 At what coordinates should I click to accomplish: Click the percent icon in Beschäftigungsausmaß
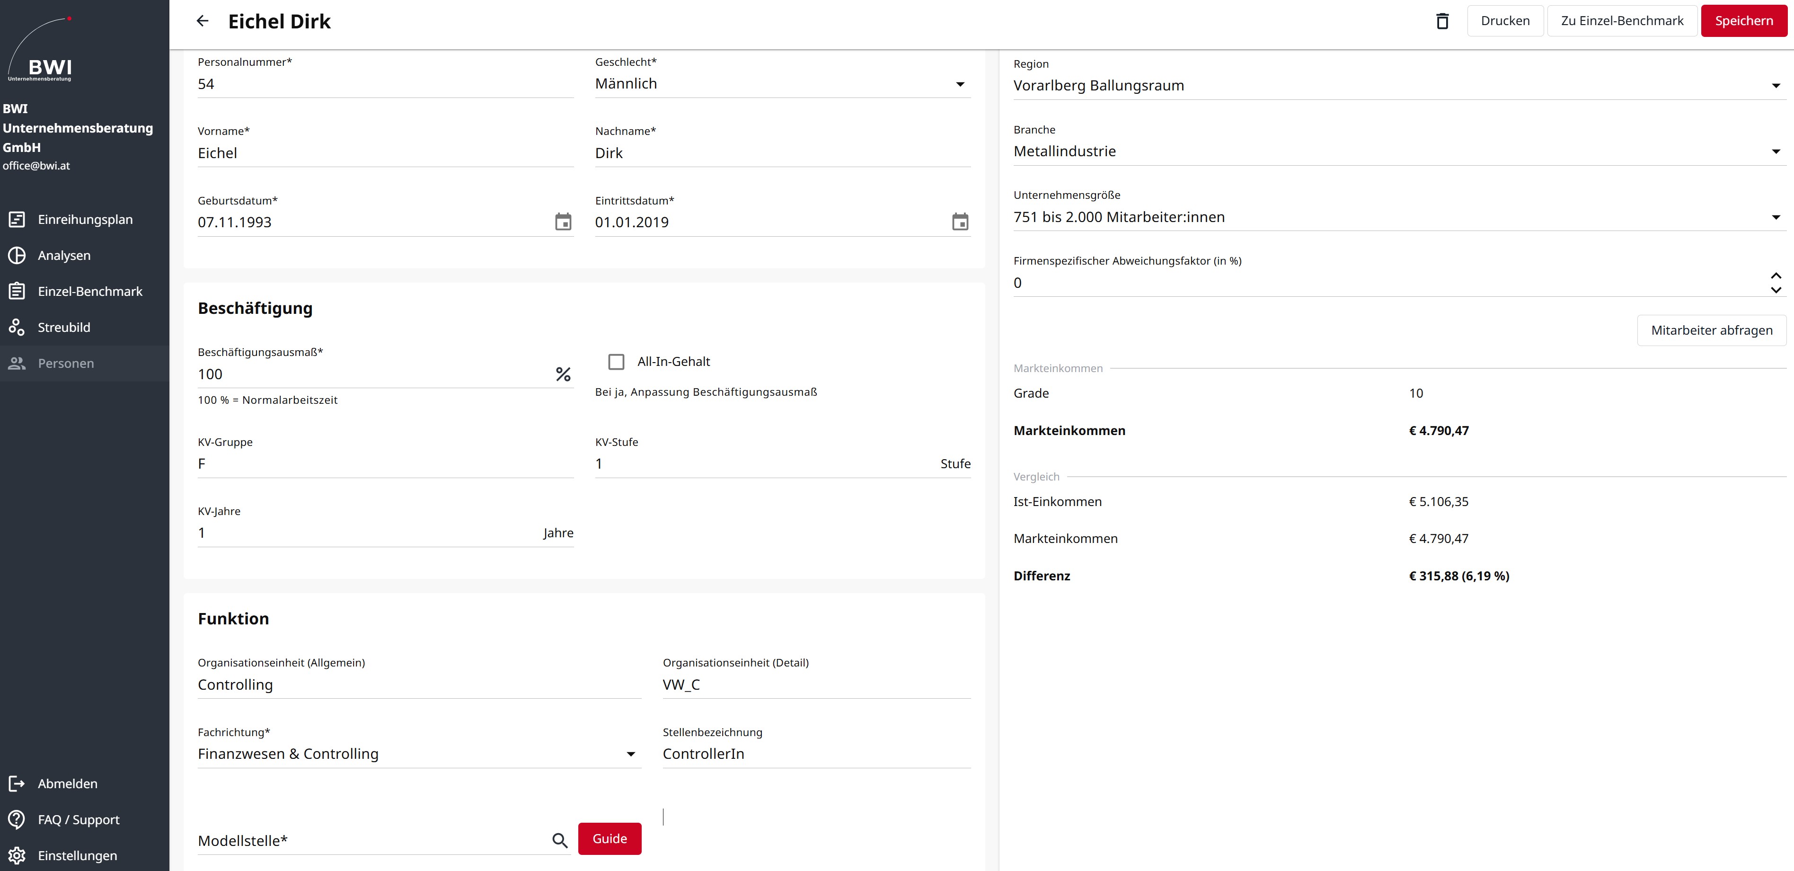[563, 374]
